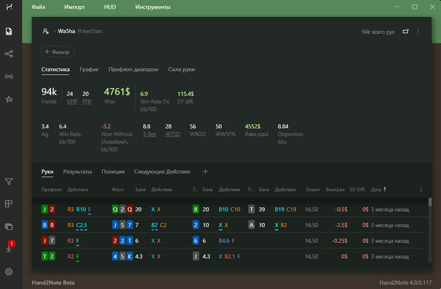Image resolution: width=441 pixels, height=289 pixels.
Task: Switch to the Префлоп диапазон tab
Action: click(133, 69)
